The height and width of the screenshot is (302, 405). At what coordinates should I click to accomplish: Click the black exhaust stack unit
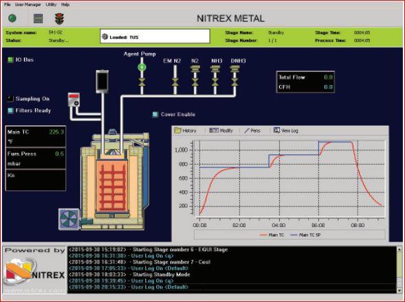(102, 81)
